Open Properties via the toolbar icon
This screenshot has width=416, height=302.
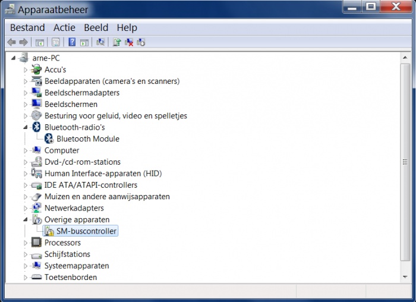(x=56, y=42)
